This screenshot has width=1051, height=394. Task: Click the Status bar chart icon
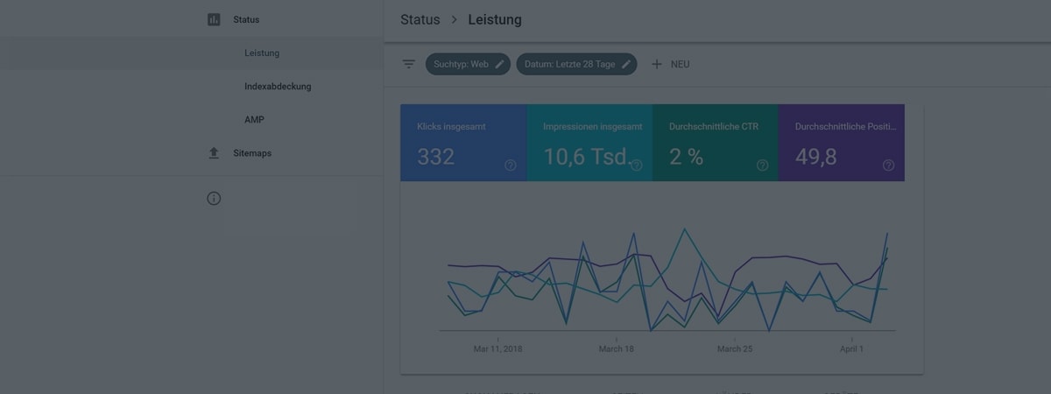click(x=214, y=19)
